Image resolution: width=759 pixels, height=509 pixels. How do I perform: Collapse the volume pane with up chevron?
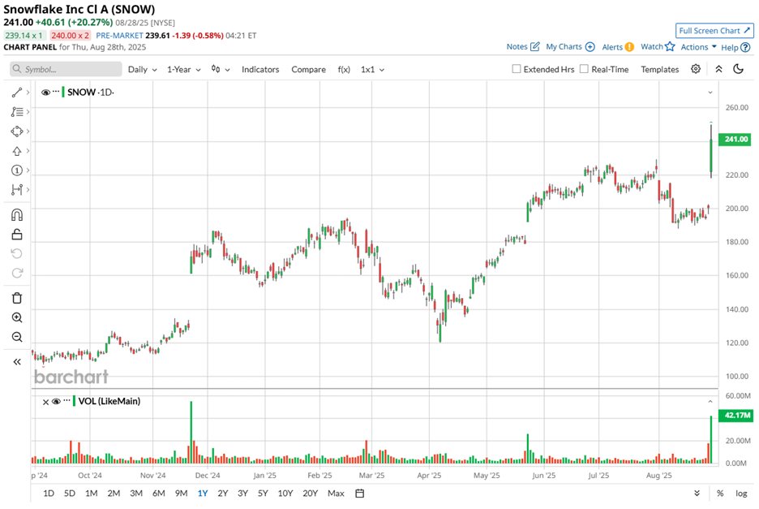coord(710,401)
